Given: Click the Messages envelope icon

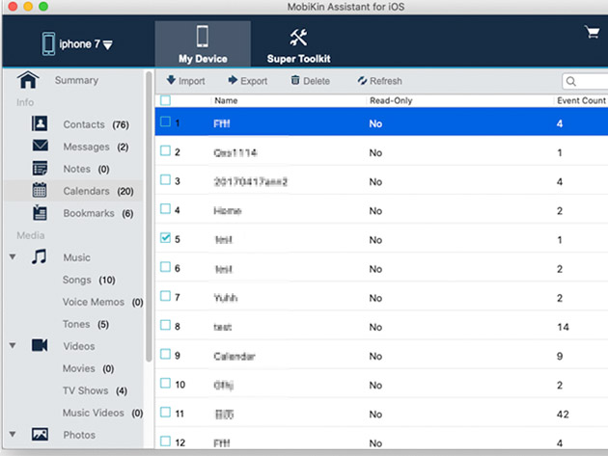Looking at the screenshot, I should [x=41, y=146].
